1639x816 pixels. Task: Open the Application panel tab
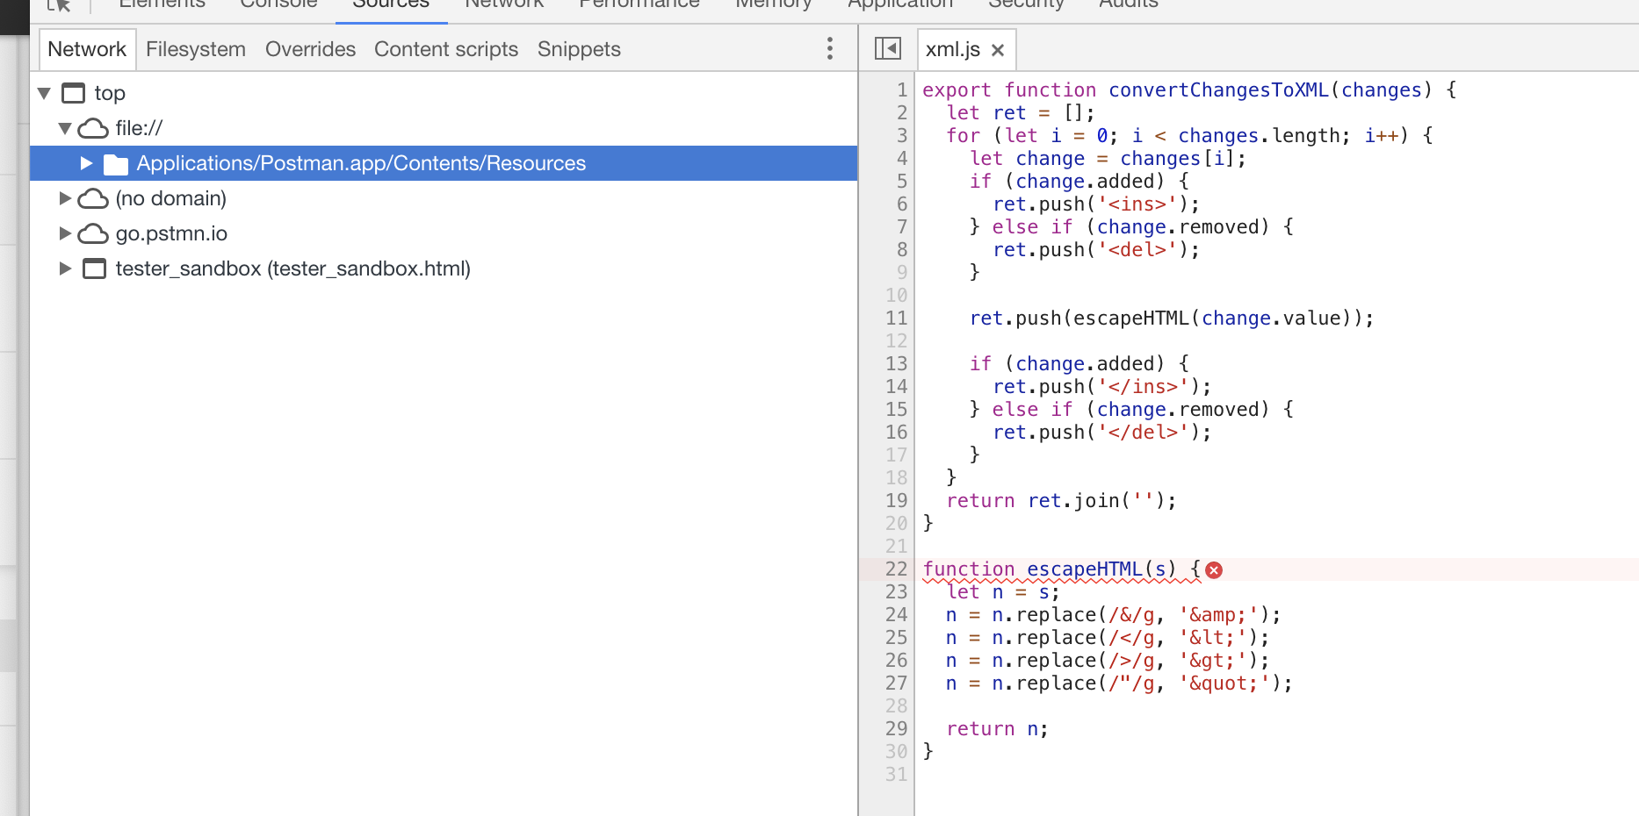[x=900, y=5]
